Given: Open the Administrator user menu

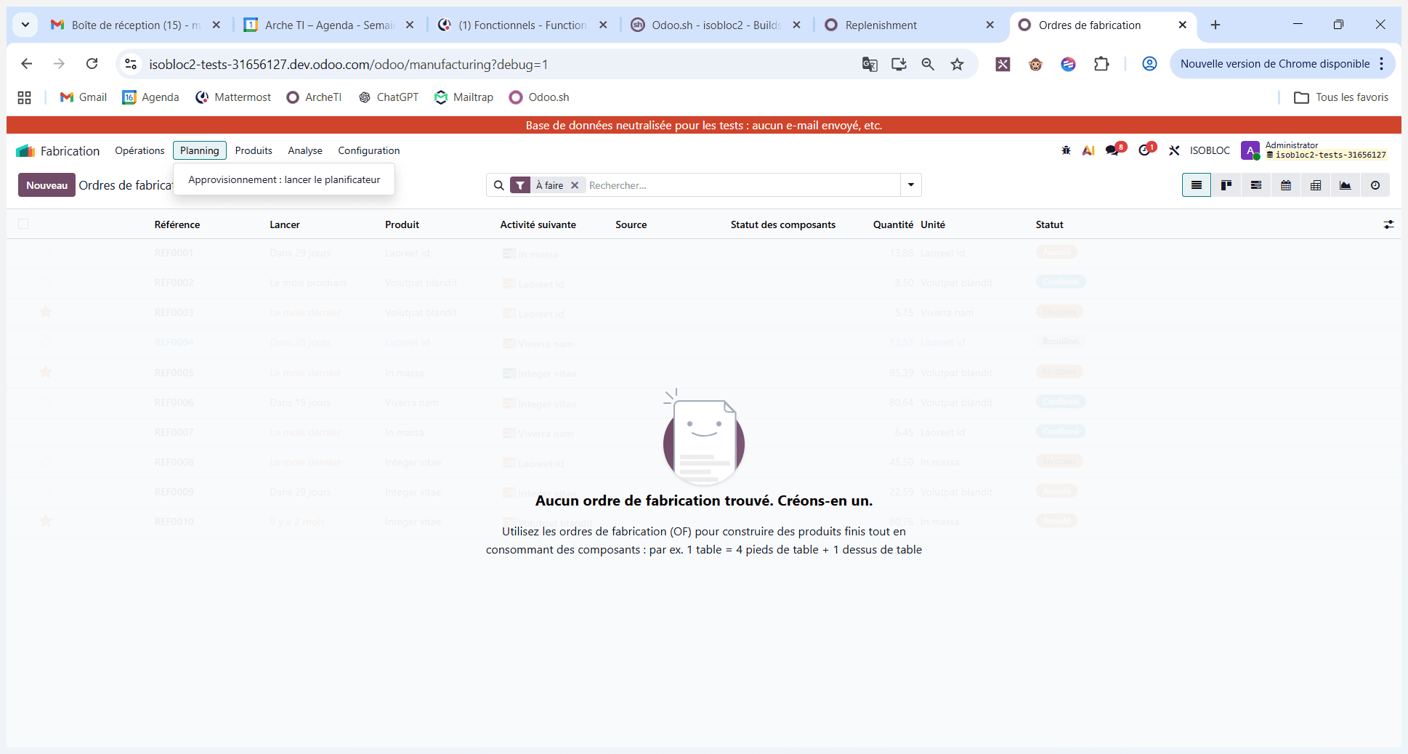Looking at the screenshot, I should 1314,150.
